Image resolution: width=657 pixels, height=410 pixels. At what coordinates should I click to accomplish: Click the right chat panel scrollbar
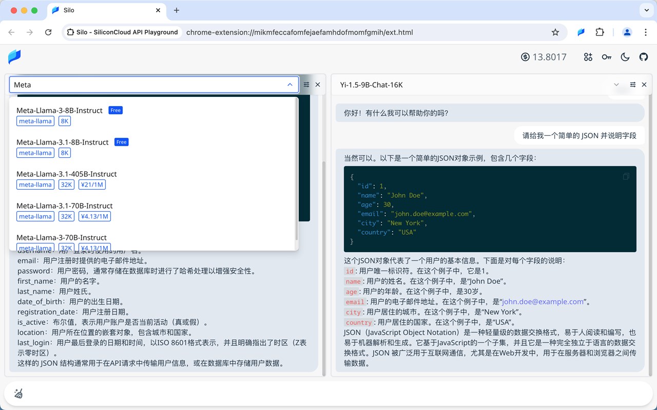[650, 236]
